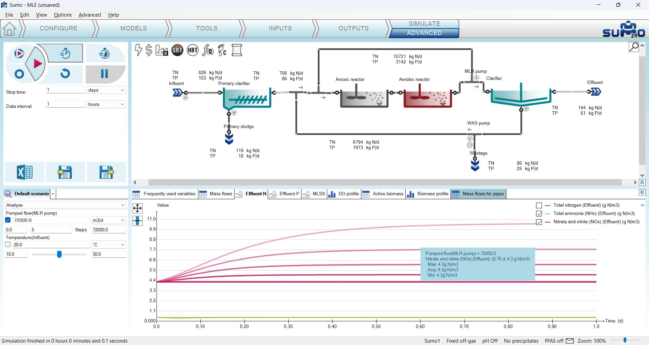Open the File menu
649x345 pixels.
coord(9,15)
